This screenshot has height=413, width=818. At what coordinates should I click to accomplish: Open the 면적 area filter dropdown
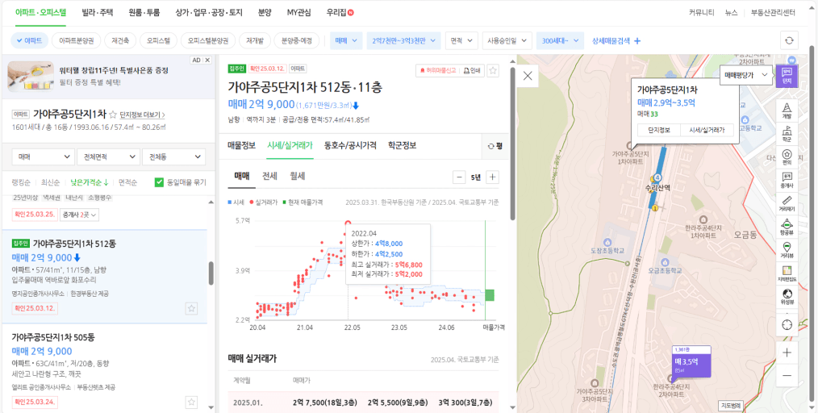click(x=461, y=40)
